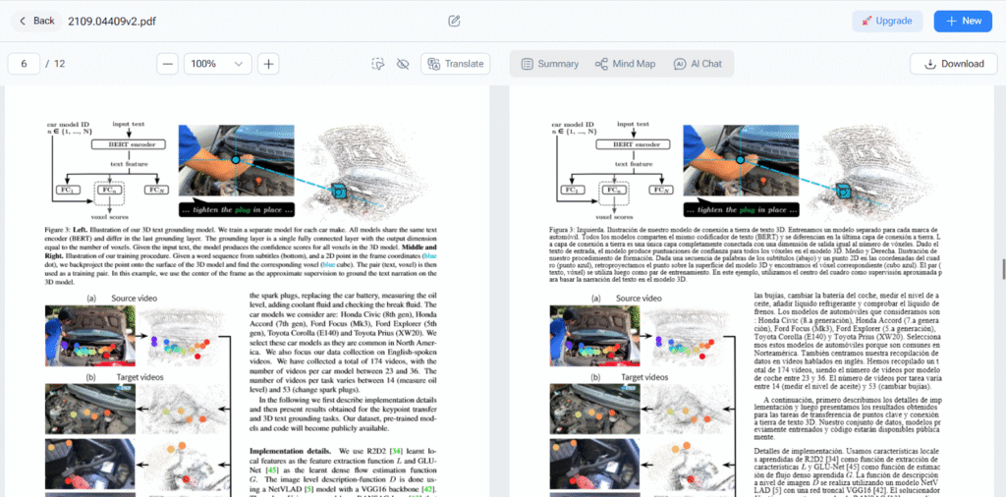Zoom out with the minus icon
The height and width of the screenshot is (497, 1006).
(168, 64)
